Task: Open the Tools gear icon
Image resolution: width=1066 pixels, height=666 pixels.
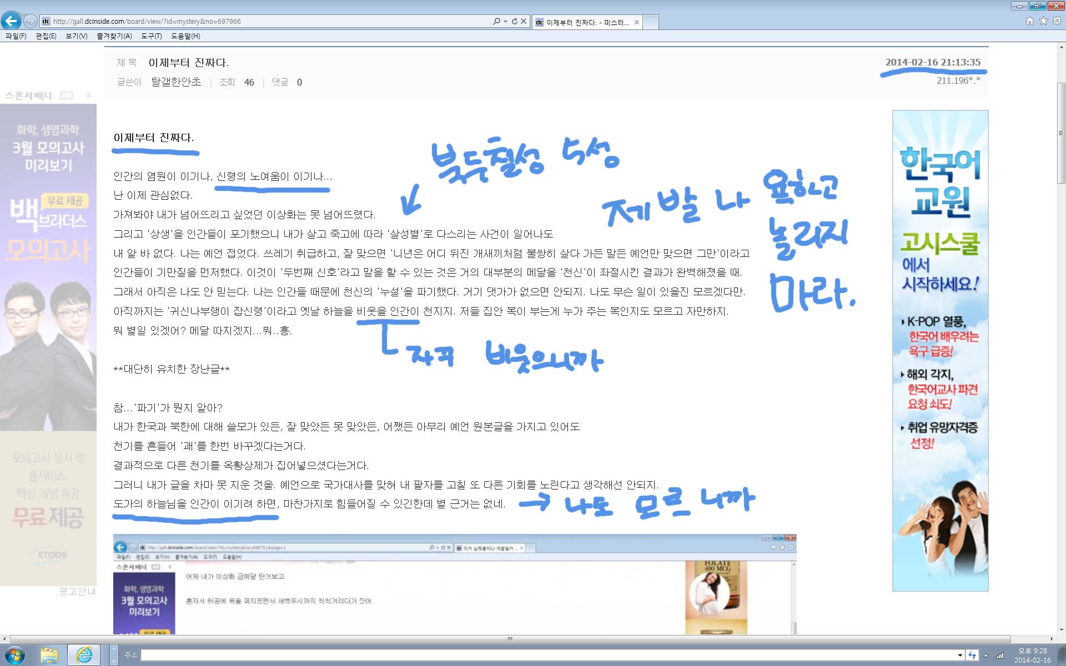Action: pos(1057,21)
